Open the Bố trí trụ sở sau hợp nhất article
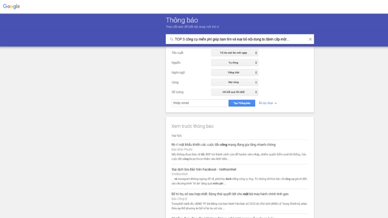Screen dimensions: 388x218 (230, 194)
